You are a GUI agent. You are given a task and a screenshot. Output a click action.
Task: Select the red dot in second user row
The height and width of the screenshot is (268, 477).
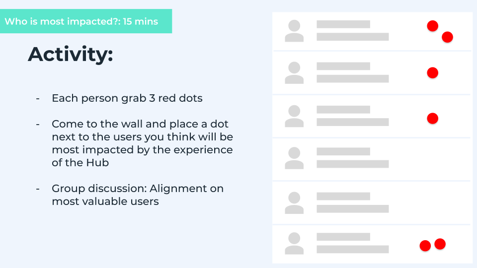point(433,72)
